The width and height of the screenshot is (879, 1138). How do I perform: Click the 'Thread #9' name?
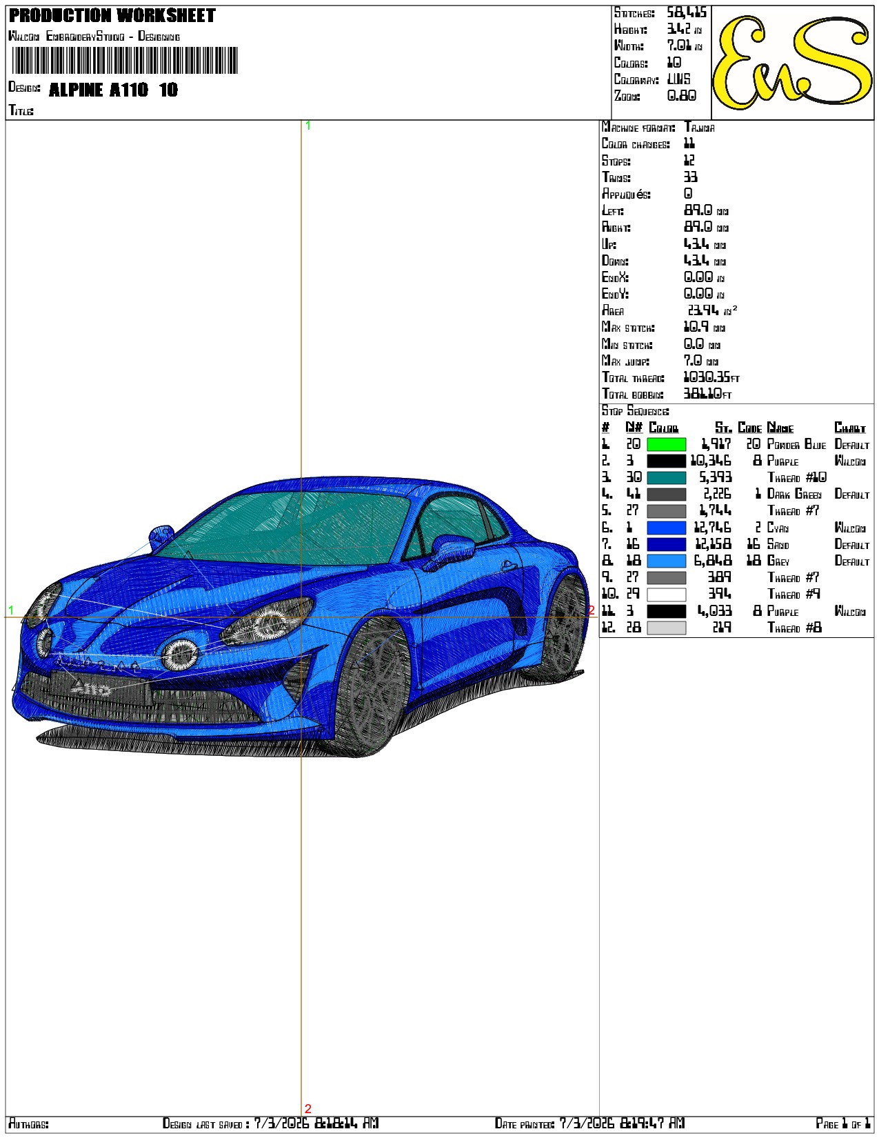pos(794,595)
